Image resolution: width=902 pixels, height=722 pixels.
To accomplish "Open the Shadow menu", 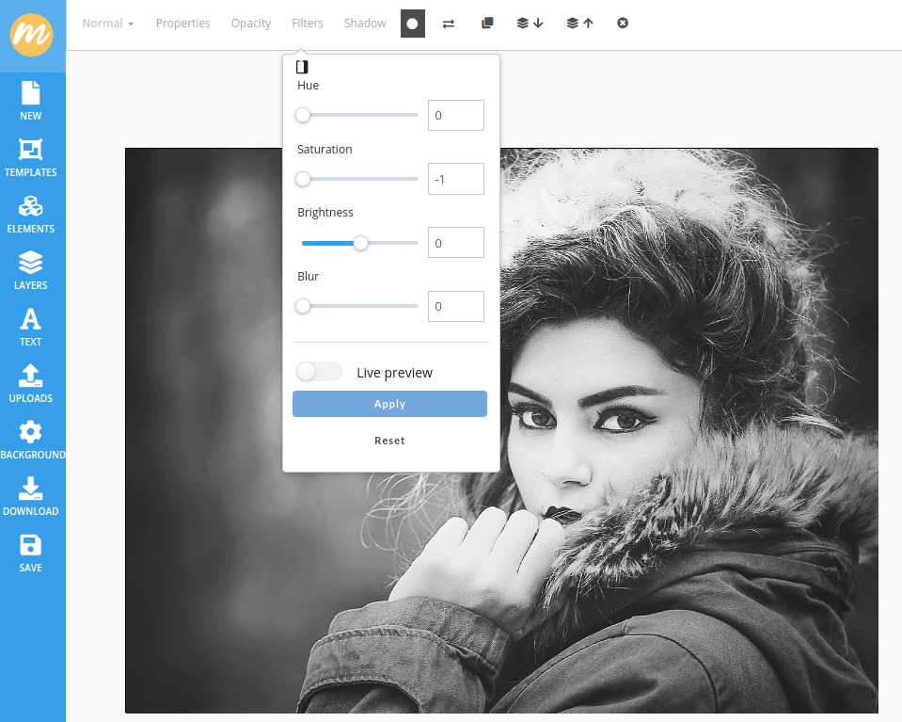I will (x=365, y=24).
